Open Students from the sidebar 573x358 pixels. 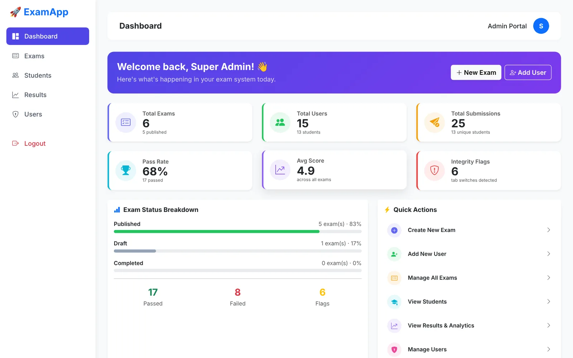(x=48, y=75)
